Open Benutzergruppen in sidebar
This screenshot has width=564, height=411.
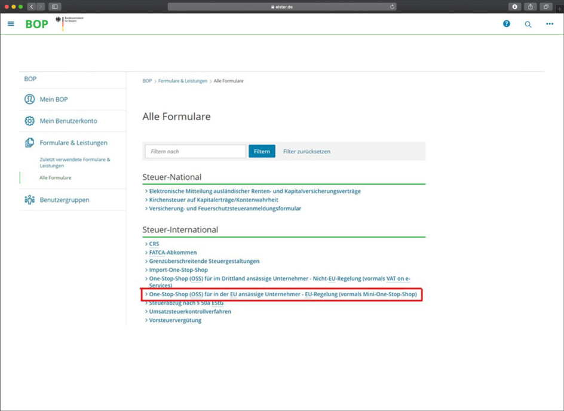point(65,200)
